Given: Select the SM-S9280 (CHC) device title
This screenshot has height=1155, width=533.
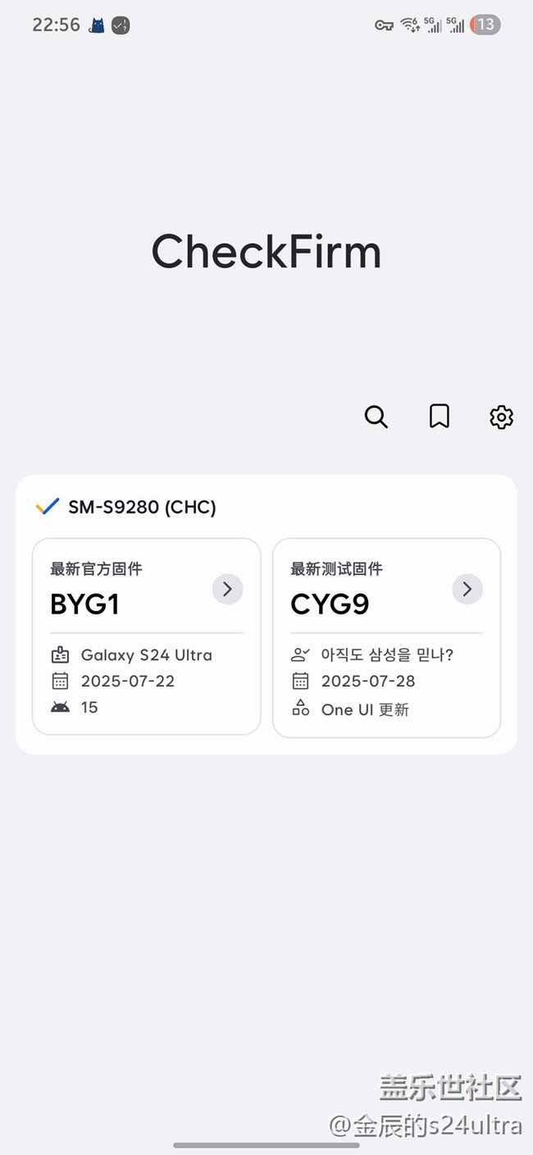Looking at the screenshot, I should (x=142, y=507).
